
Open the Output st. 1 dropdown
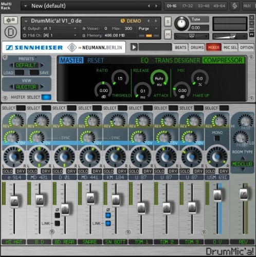pos(75,28)
